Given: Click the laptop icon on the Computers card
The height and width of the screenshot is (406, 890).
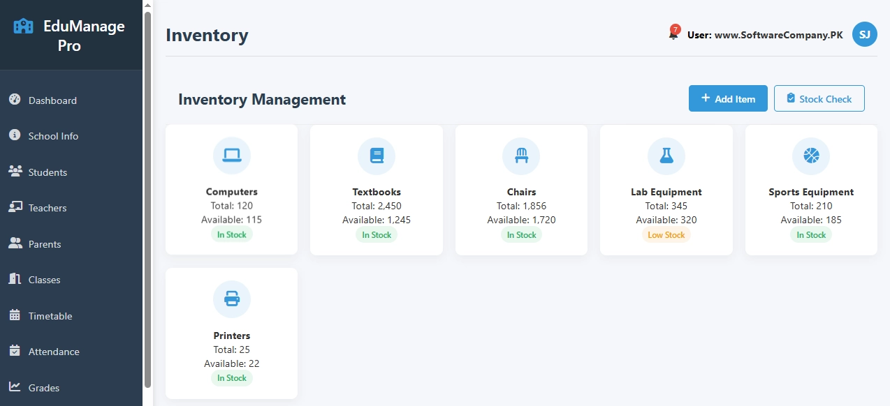Looking at the screenshot, I should 231,156.
